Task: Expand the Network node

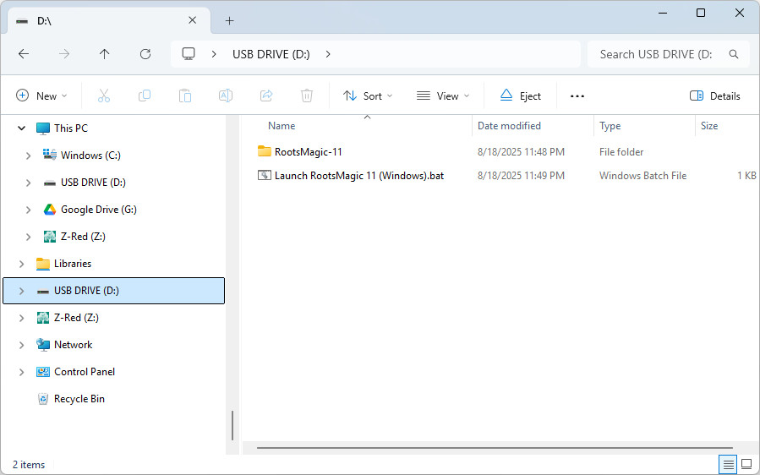Action: [21, 345]
